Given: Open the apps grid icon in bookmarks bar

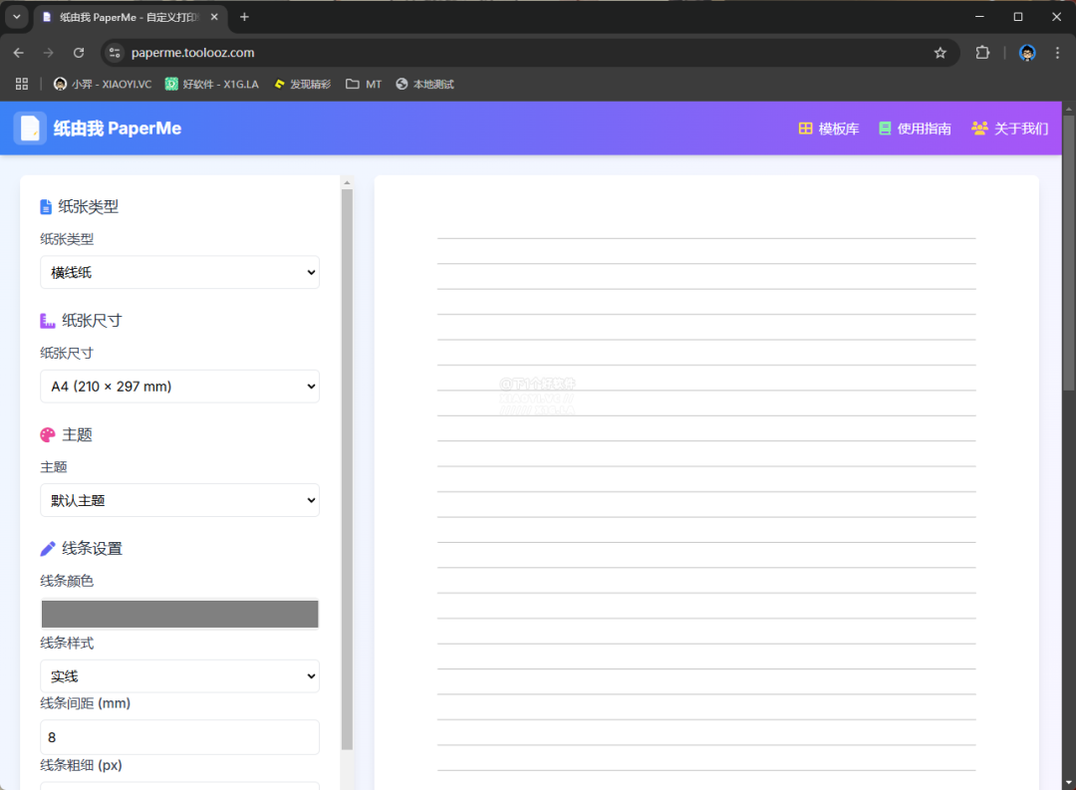Looking at the screenshot, I should pyautogui.click(x=22, y=84).
